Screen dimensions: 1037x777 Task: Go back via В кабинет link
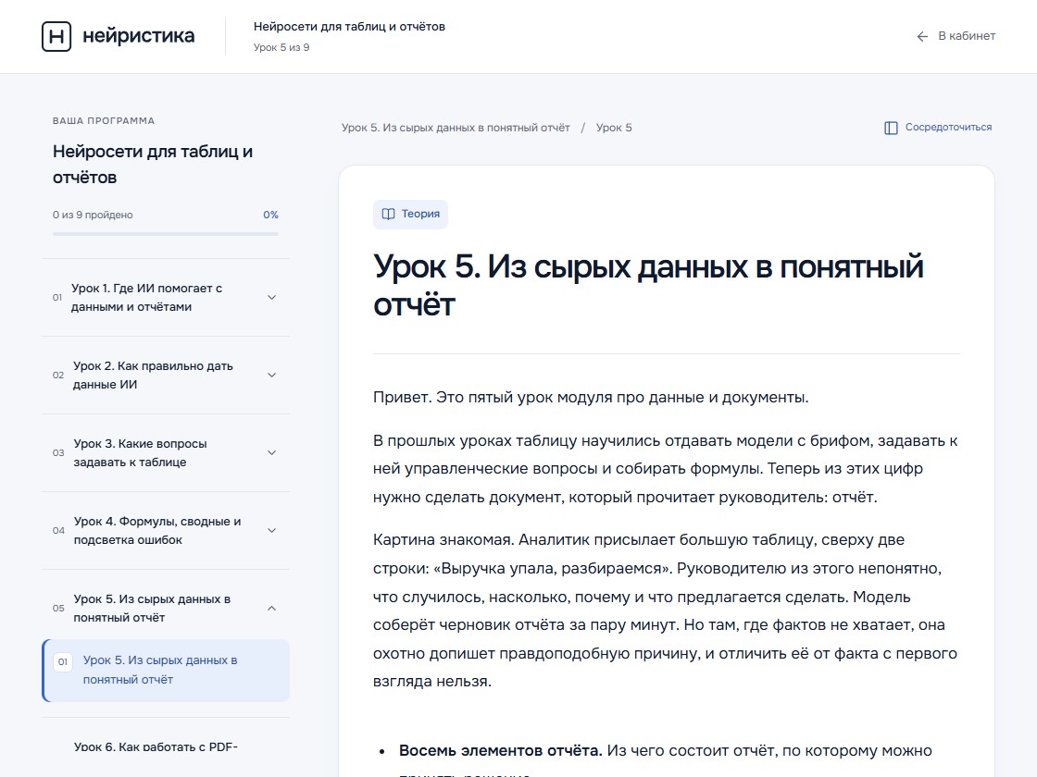click(956, 36)
